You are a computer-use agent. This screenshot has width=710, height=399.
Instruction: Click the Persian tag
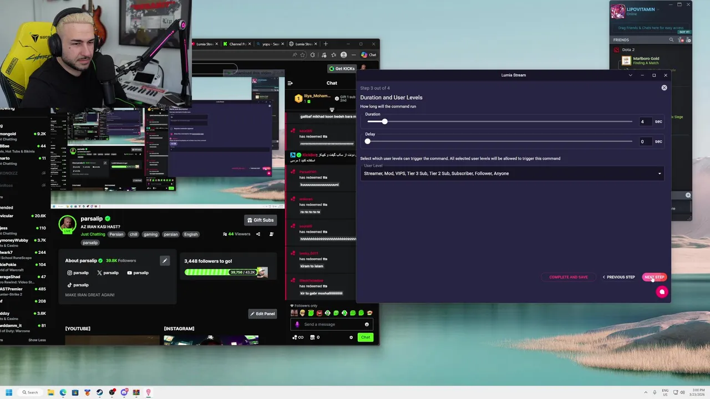point(116,234)
